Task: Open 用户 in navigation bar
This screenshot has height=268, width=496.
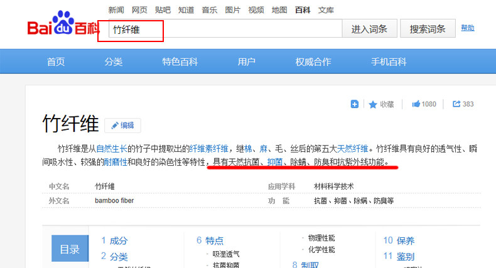Action: (246, 62)
